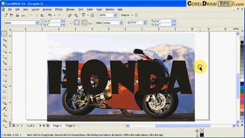Select the Polygon tool

[x=4, y=80]
